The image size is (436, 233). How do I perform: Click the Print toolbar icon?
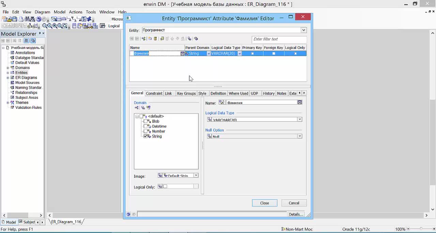tap(21, 19)
